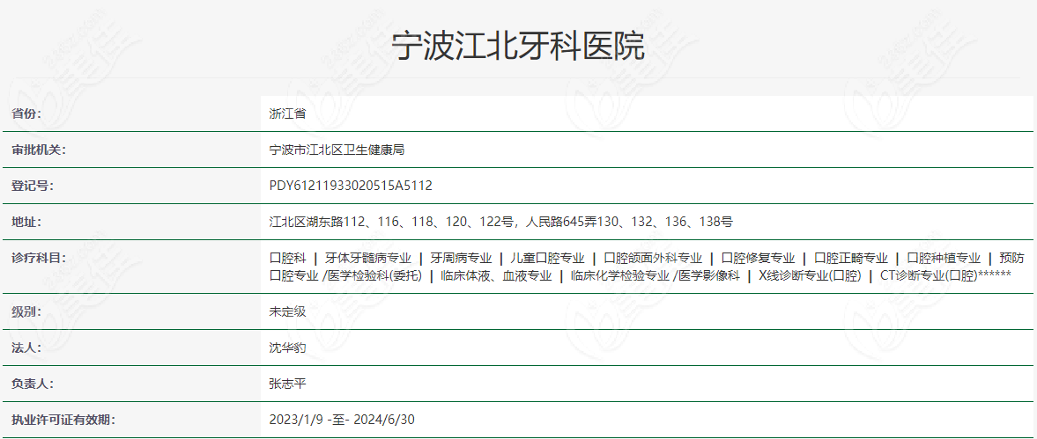Click the name 沈华豹
The width and height of the screenshot is (1037, 439).
[x=288, y=348]
